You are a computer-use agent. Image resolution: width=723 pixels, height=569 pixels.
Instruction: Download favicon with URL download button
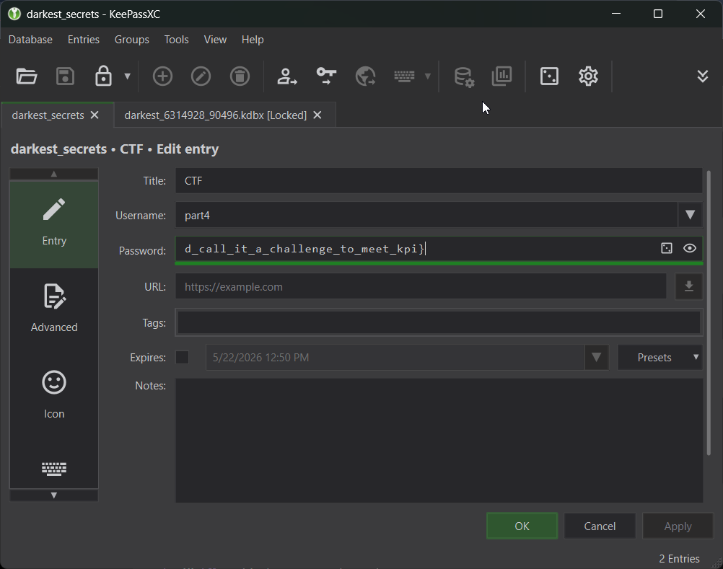689,286
